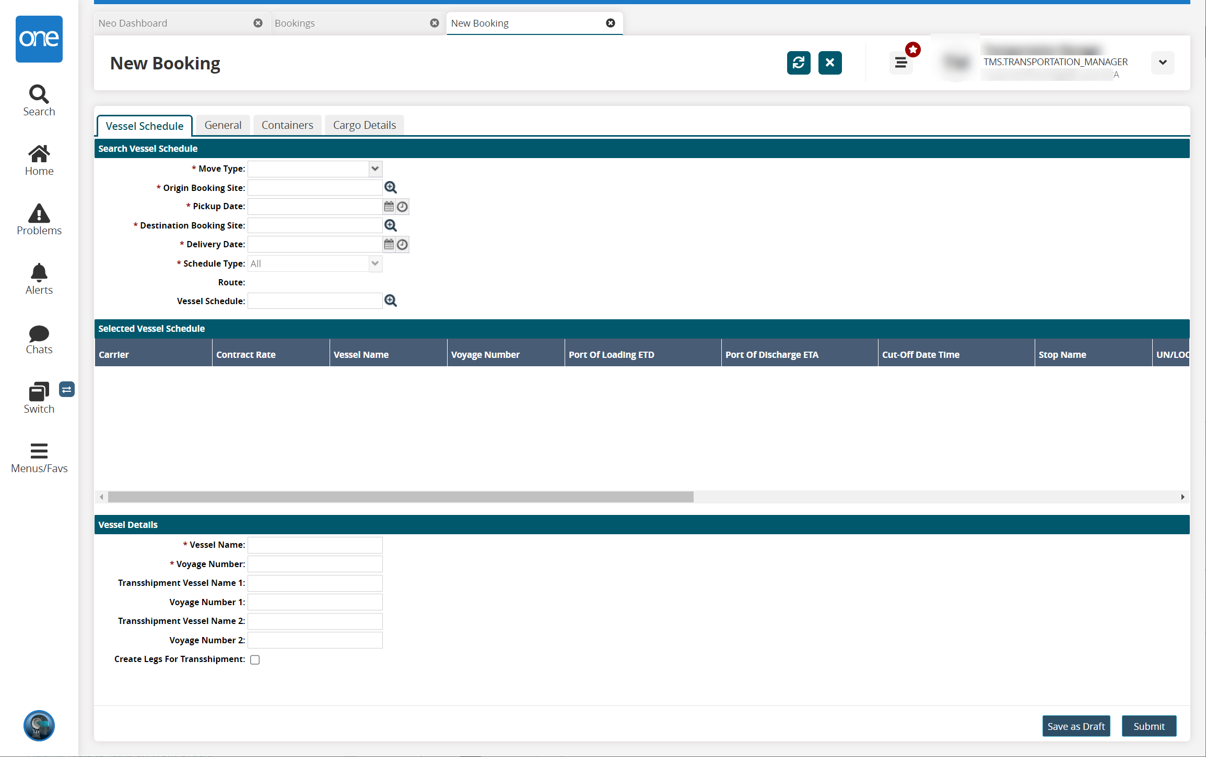Click the Switch swap-arrows icon

pos(67,389)
